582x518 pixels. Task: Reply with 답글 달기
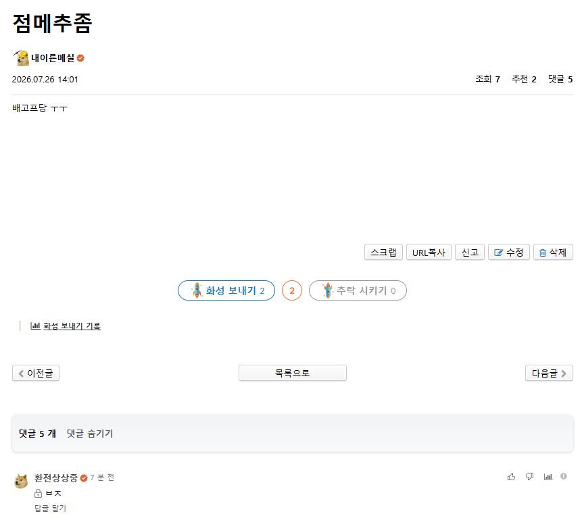[x=50, y=508]
